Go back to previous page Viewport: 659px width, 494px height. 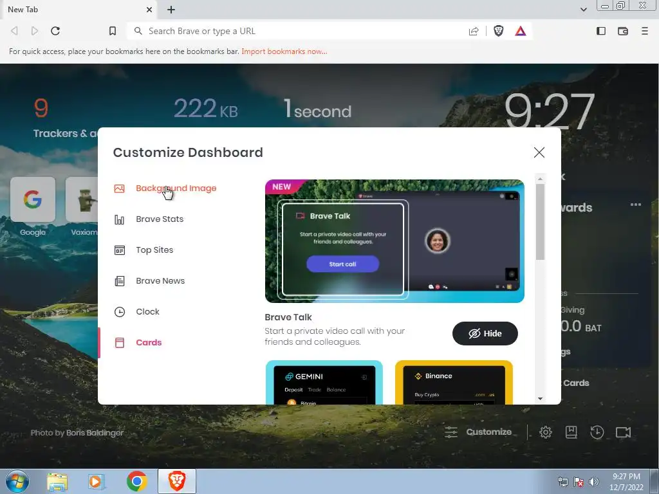point(14,31)
